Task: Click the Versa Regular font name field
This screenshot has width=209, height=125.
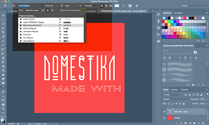Action: point(29,6)
